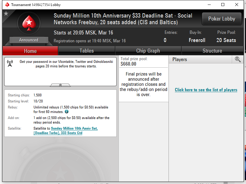Click the Players panel header

point(200,60)
